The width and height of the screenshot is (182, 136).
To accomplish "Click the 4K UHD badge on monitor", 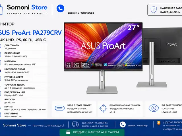I will point(69,65).
